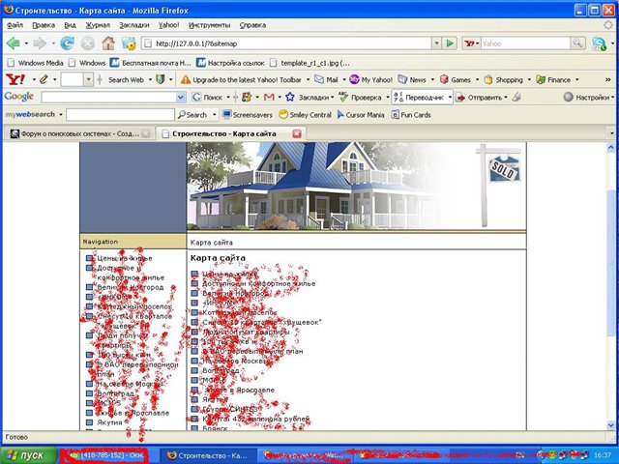Open Windows Media bookmark

(x=36, y=63)
